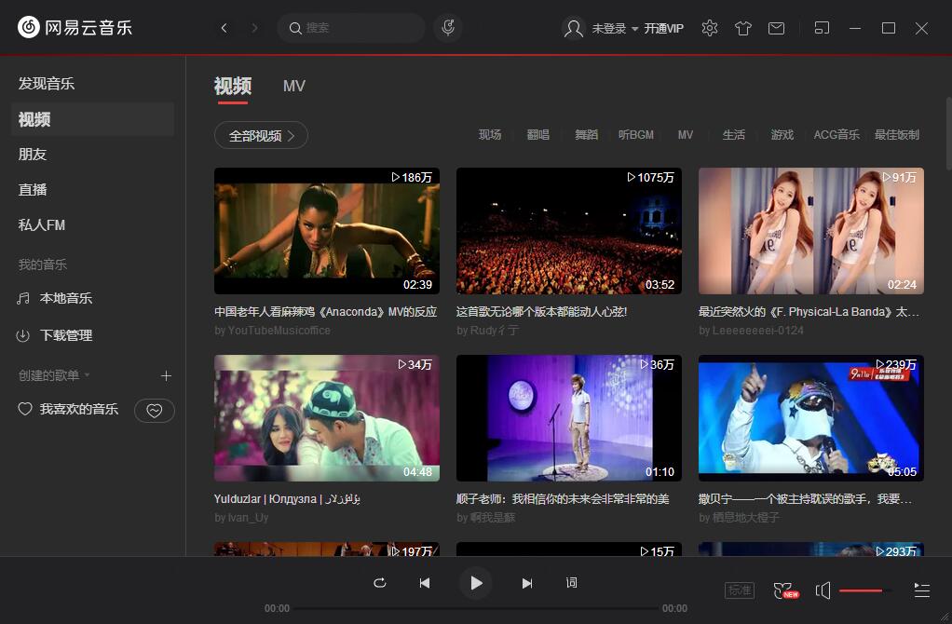This screenshot has width=952, height=624.
Task: Open 朋友 in the sidebar
Action: click(33, 155)
